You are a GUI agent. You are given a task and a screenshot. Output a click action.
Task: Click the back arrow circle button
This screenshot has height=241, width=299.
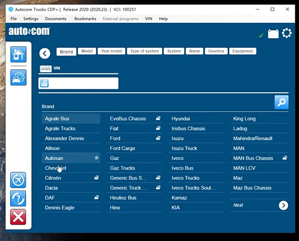45,53
